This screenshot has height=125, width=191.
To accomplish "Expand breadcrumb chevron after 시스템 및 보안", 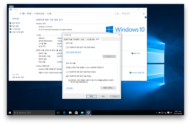I will [x=45, y=14].
